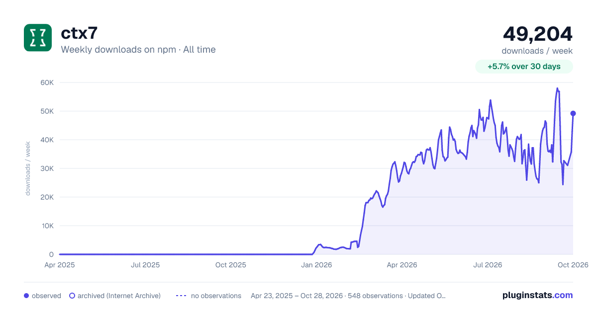Click the Jan 2026 x-axis label

[317, 265]
